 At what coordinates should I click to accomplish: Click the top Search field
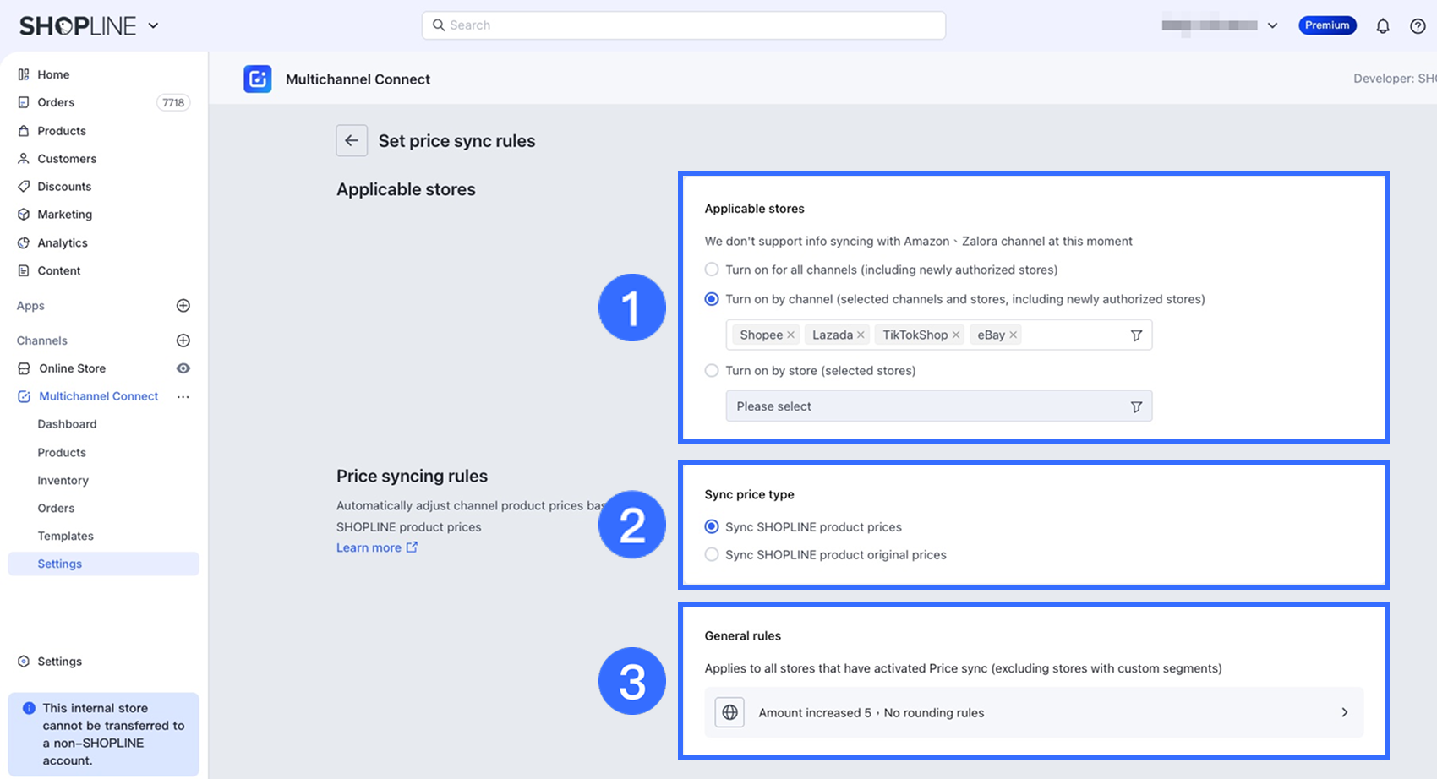click(x=683, y=25)
